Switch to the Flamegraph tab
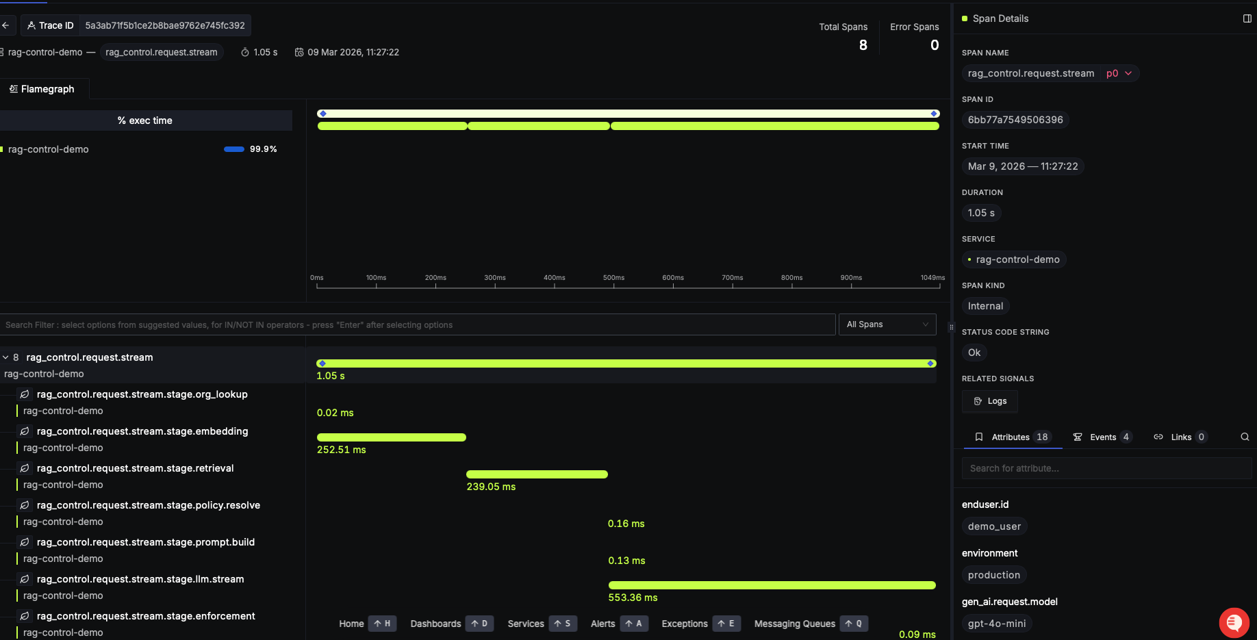Image resolution: width=1257 pixels, height=640 pixels. point(42,89)
